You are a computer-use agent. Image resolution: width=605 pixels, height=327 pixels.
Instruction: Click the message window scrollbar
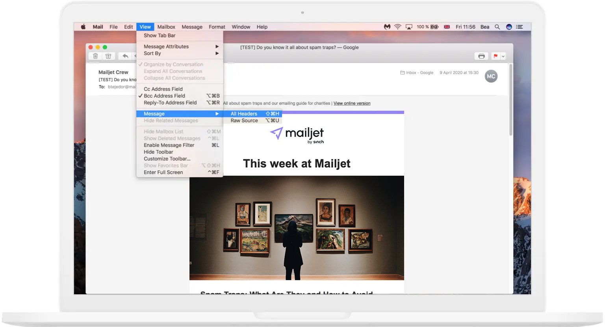(x=511, y=100)
